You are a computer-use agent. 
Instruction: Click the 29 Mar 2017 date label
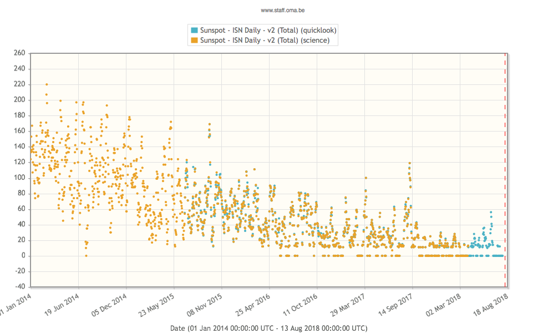pyautogui.click(x=348, y=305)
